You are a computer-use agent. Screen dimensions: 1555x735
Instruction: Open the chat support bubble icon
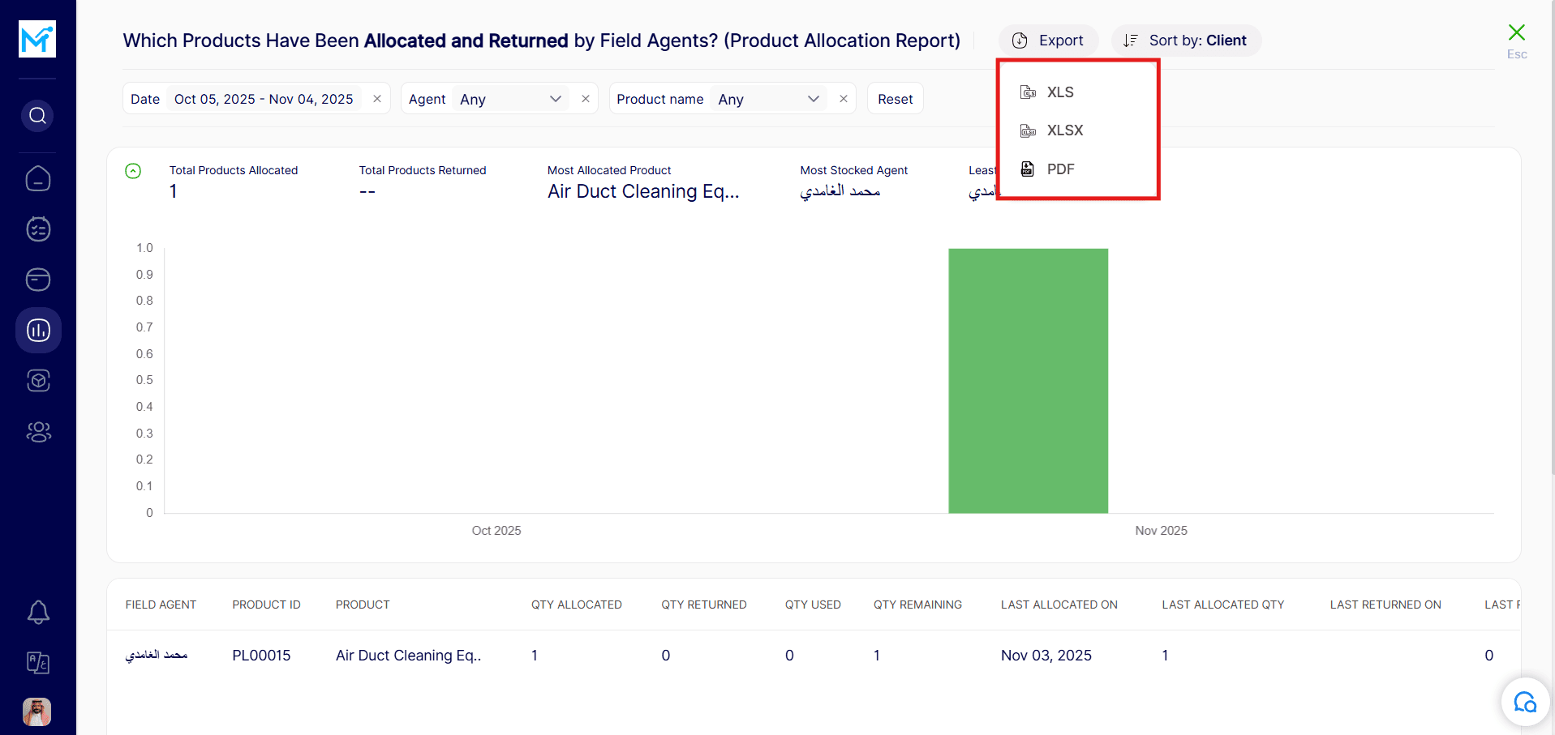pyautogui.click(x=1524, y=702)
